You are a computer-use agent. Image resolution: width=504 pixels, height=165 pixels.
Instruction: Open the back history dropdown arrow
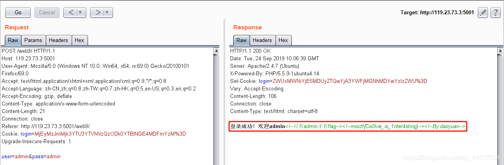(82, 12)
